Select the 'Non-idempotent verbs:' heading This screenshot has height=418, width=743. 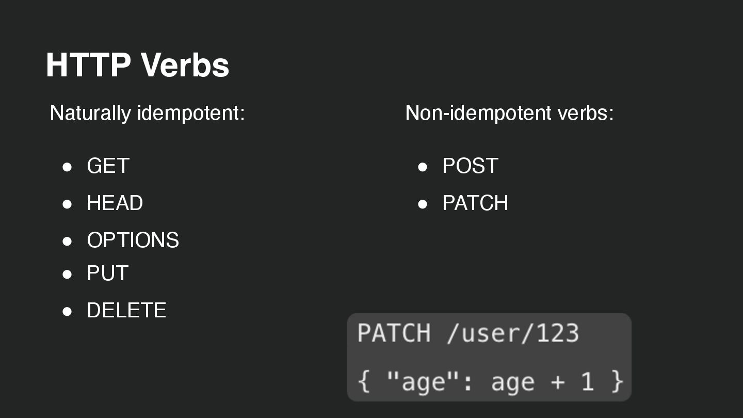509,112
